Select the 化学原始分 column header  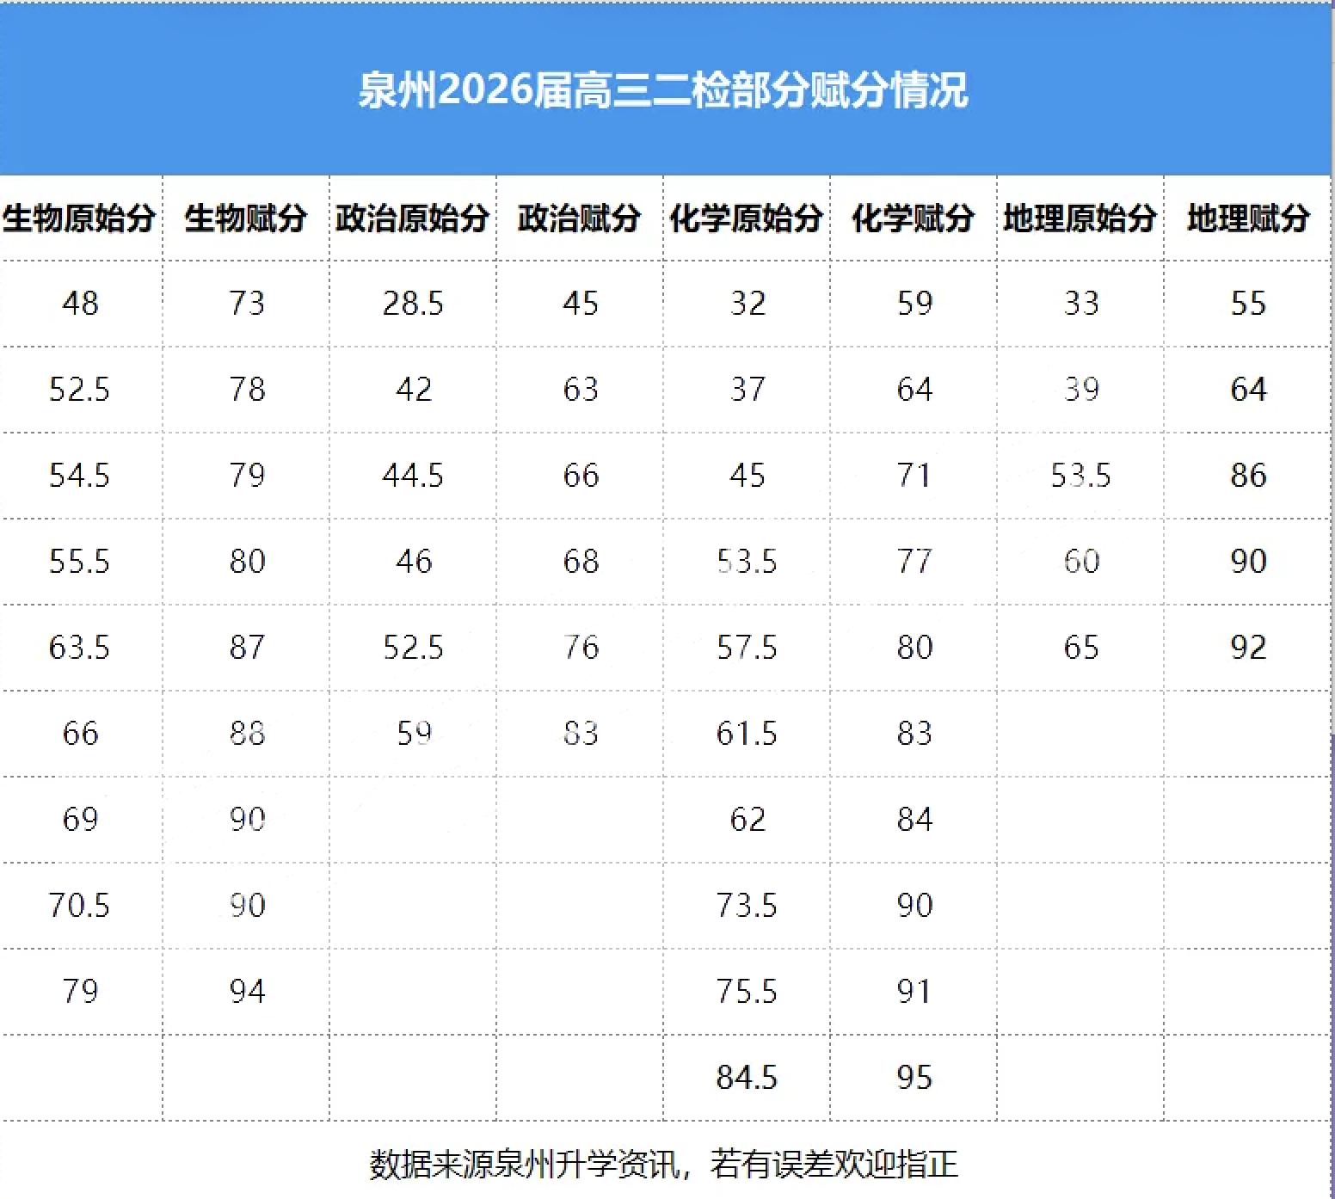747,220
